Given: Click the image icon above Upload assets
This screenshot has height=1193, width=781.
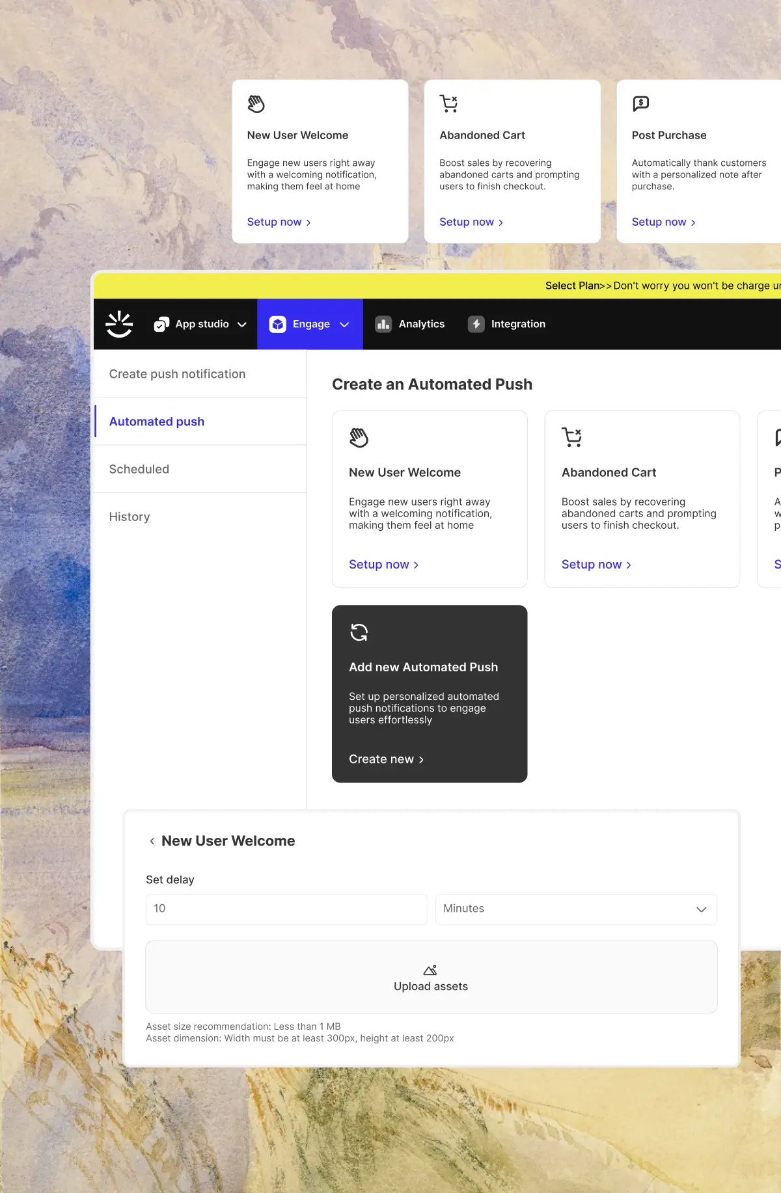Looking at the screenshot, I should [430, 970].
